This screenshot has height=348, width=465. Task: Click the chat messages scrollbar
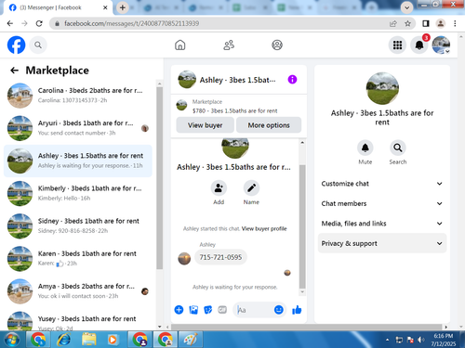click(302, 226)
